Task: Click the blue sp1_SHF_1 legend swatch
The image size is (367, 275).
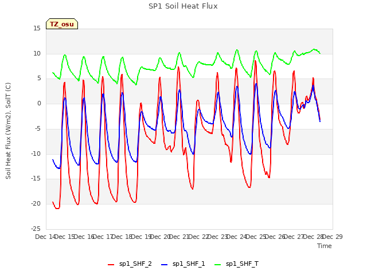Action: pos(165,265)
